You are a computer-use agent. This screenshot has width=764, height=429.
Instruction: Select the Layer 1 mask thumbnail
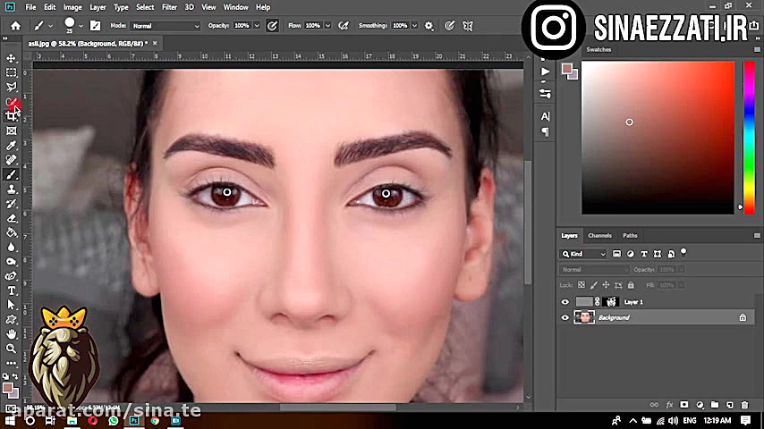click(x=612, y=302)
